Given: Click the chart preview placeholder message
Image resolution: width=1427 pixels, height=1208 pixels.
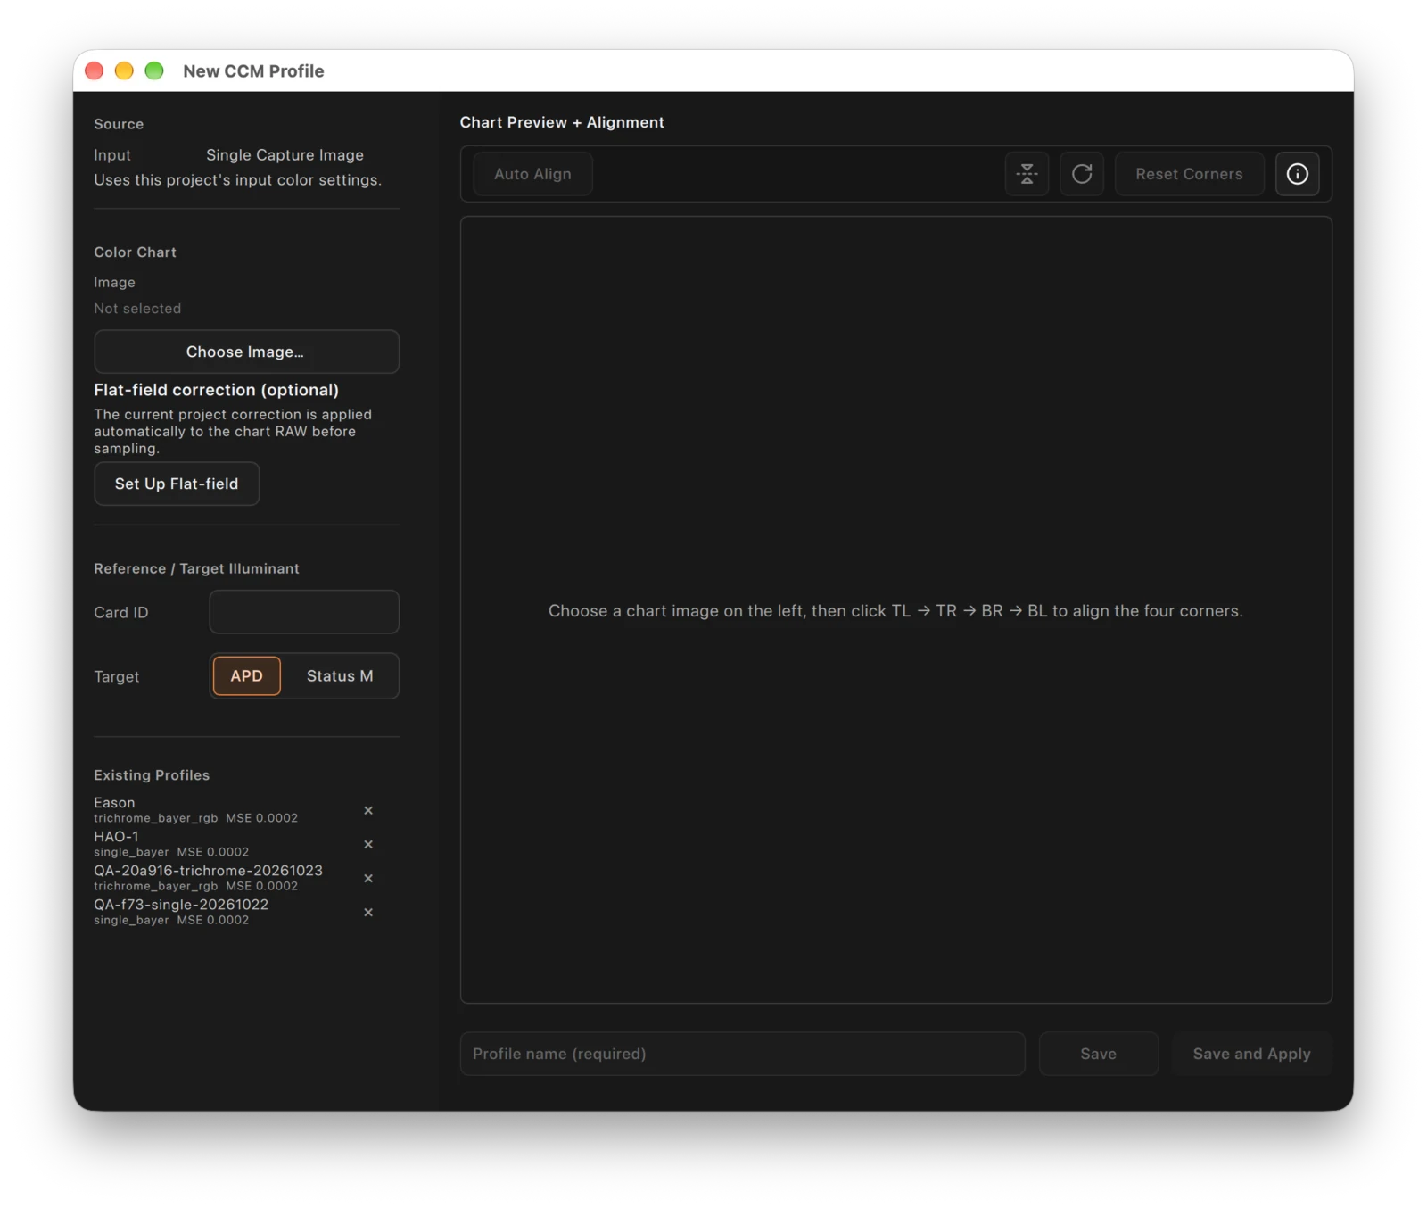Looking at the screenshot, I should click(895, 611).
